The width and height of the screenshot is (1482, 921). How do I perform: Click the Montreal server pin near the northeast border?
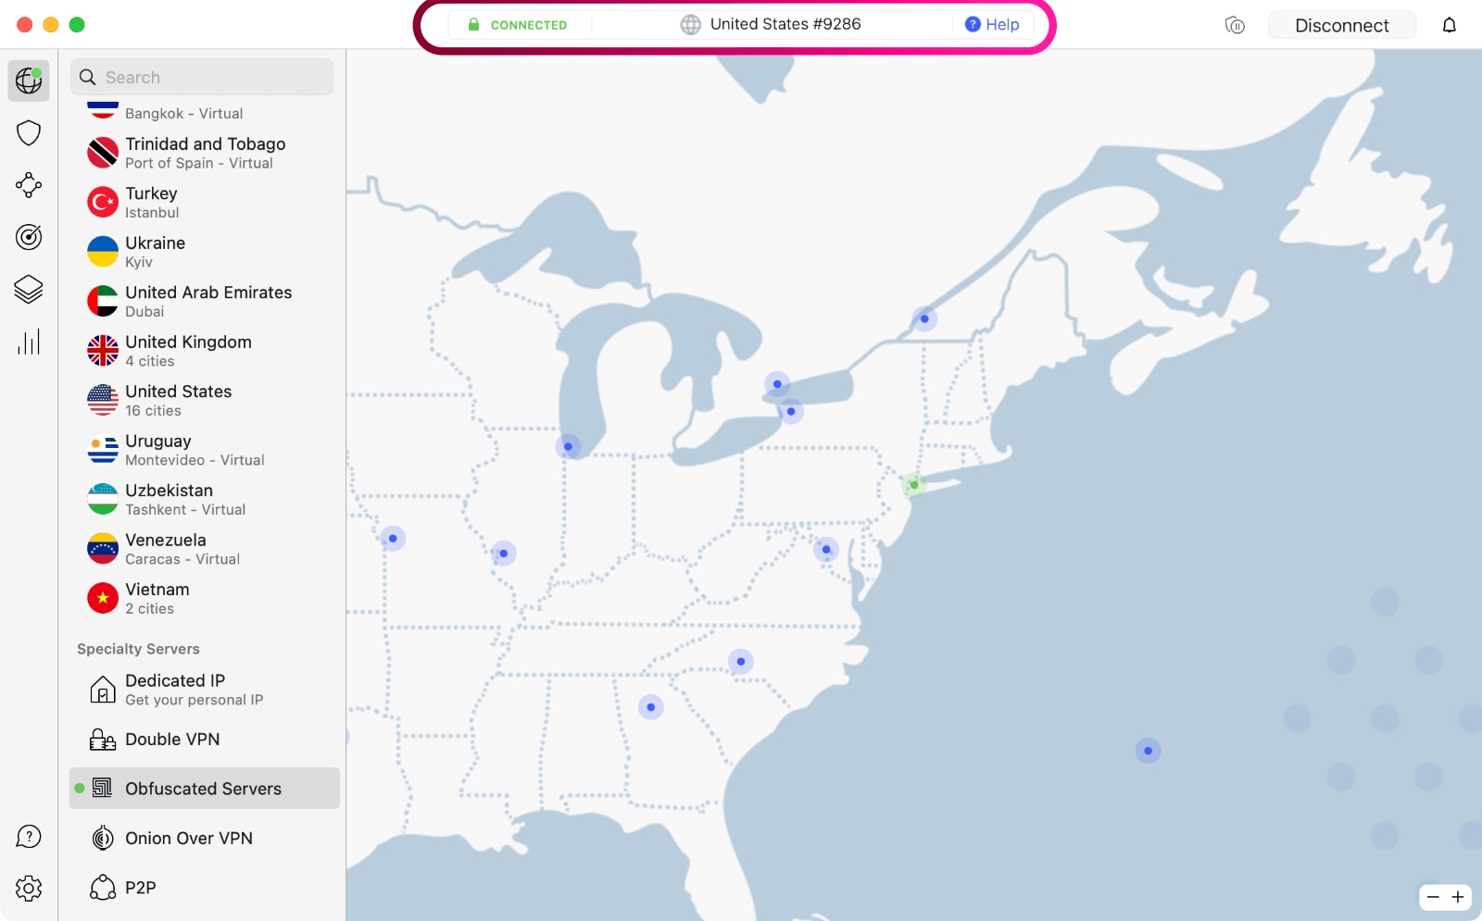point(924,318)
